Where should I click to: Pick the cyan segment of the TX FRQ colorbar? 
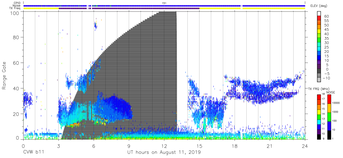(x=319, y=122)
